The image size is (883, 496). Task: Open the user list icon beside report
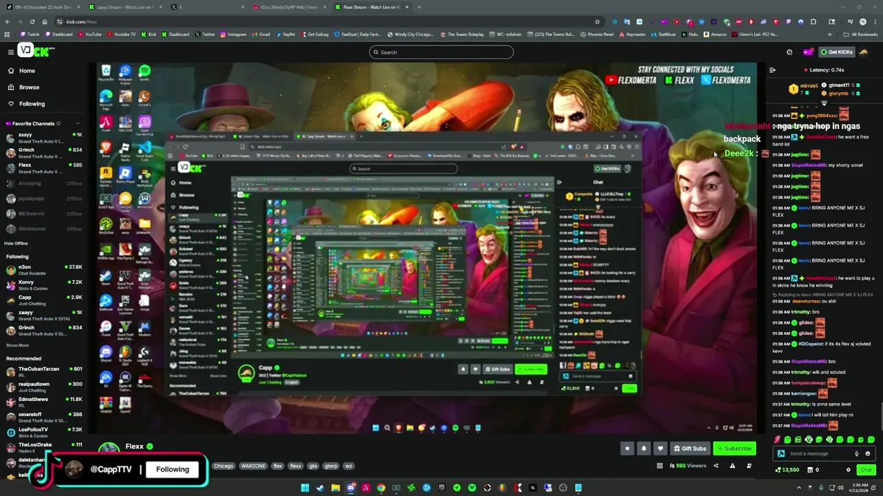749,466
